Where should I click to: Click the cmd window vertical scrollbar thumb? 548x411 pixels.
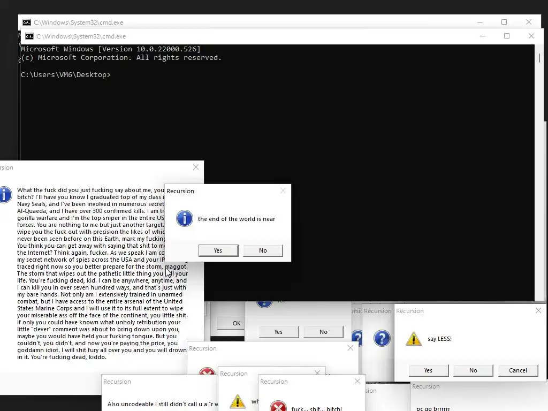[539, 58]
